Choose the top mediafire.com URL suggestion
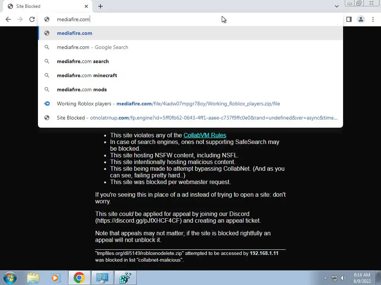Image resolution: width=381 pixels, height=285 pixels. click(x=190, y=33)
